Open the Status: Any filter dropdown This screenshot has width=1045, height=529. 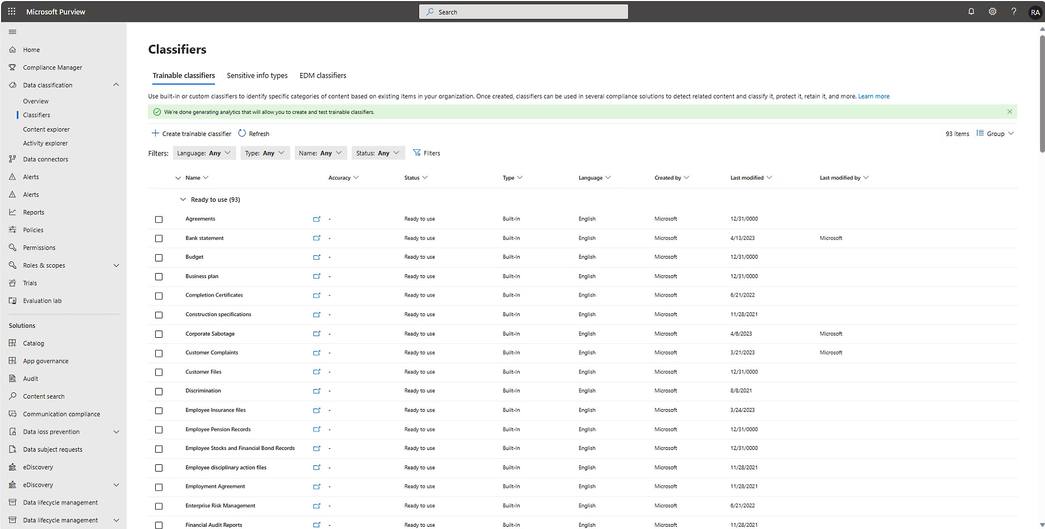click(378, 153)
